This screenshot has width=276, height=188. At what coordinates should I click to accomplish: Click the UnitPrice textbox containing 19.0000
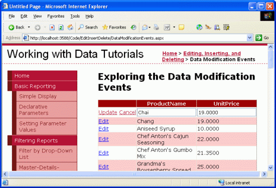tap(227, 112)
